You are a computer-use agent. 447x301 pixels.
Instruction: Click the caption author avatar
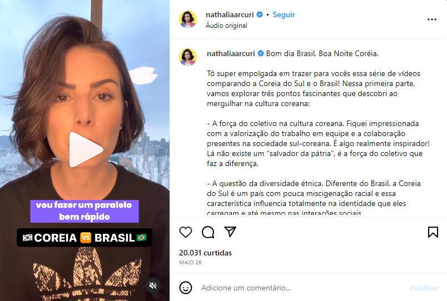click(188, 57)
